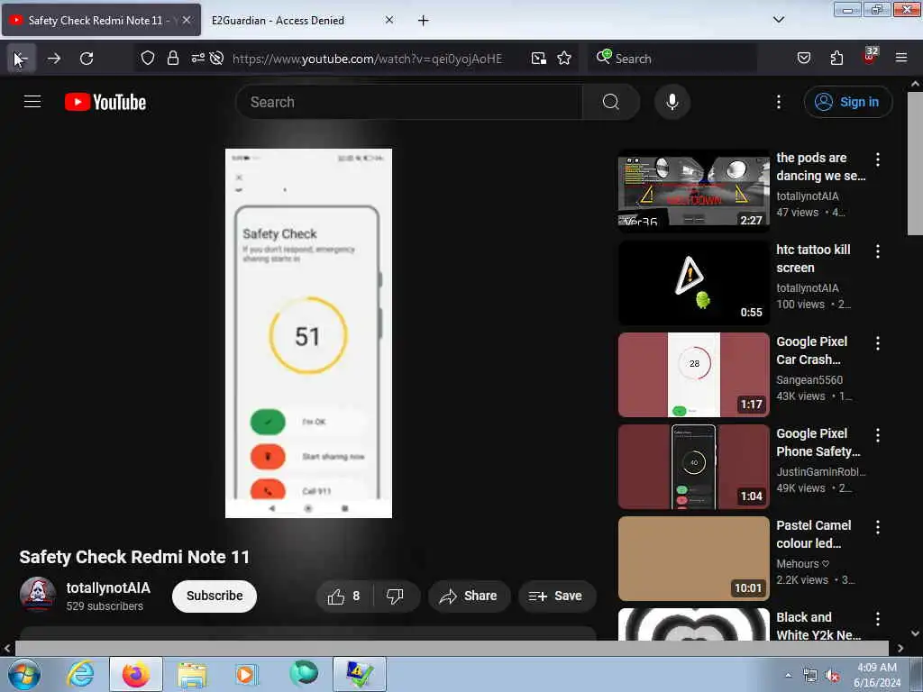This screenshot has width=923, height=692.
Task: Open 'htc tattoo kill screen' video title
Action: [x=813, y=259]
